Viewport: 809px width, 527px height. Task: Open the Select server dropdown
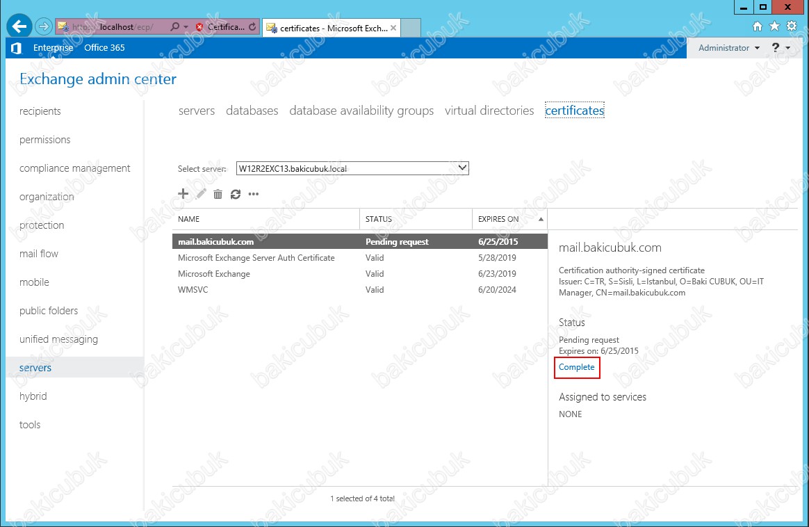[352, 168]
